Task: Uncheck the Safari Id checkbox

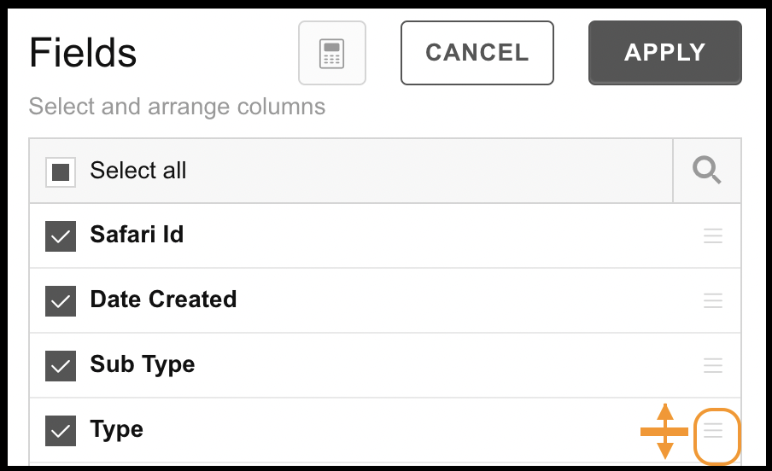Action: (61, 236)
